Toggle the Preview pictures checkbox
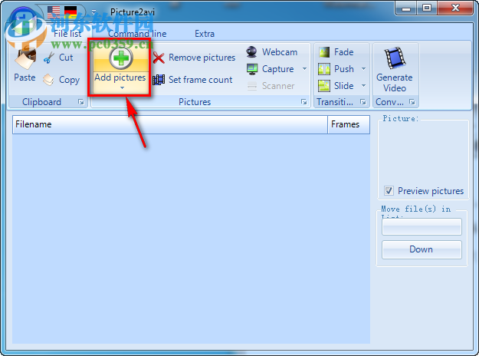Screen dimensions: 479x356 (x=389, y=191)
